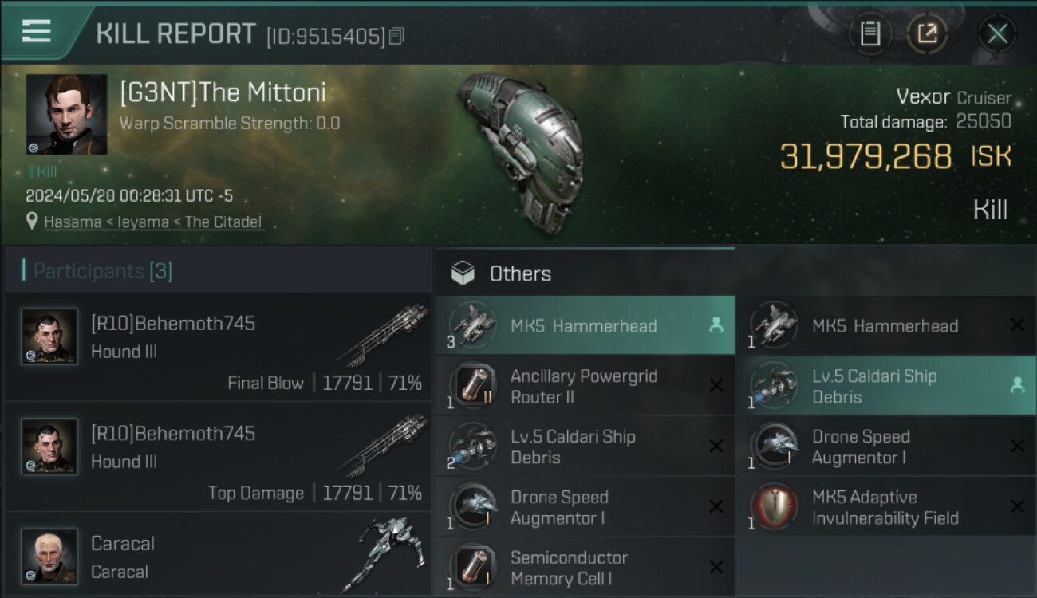The height and width of the screenshot is (598, 1037).
Task: Select the Others items header
Action: [520, 273]
